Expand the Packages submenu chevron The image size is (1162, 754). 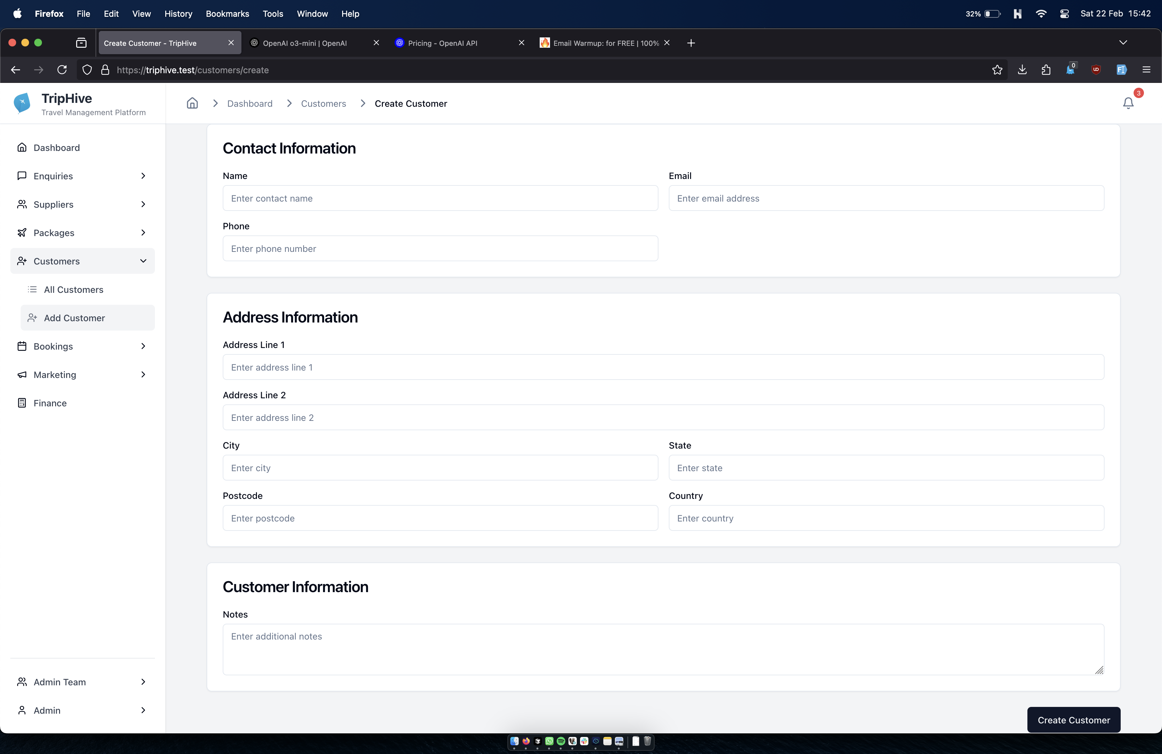(x=143, y=232)
